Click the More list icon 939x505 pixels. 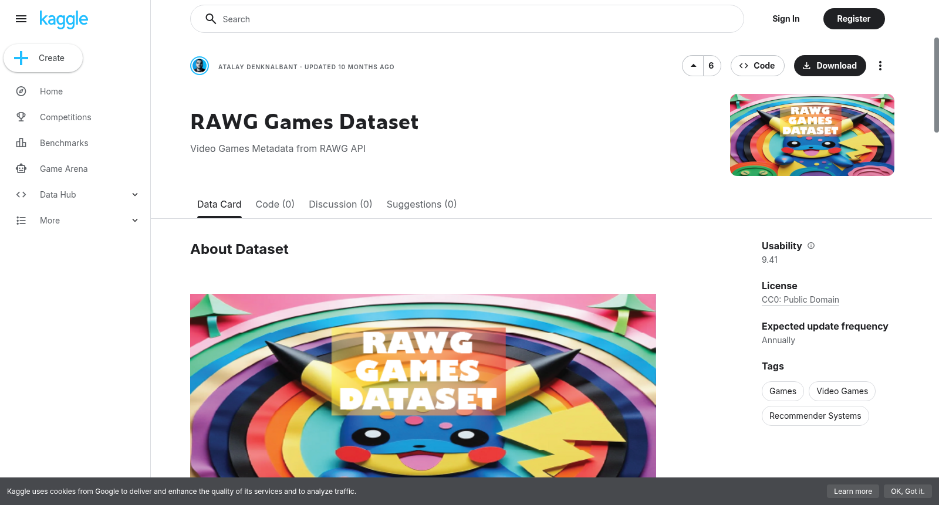click(x=21, y=221)
